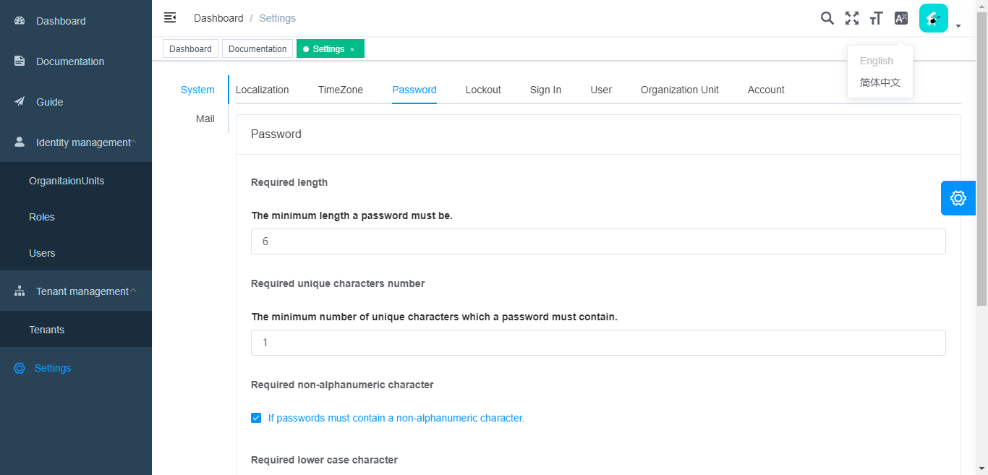The height and width of the screenshot is (475, 988).
Task: Click the sidebar collapse hamburger icon
Action: click(170, 17)
